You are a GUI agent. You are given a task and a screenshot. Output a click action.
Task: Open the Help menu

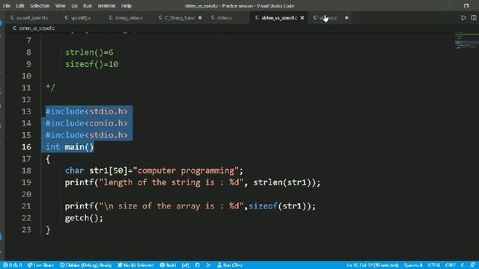(x=126, y=6)
